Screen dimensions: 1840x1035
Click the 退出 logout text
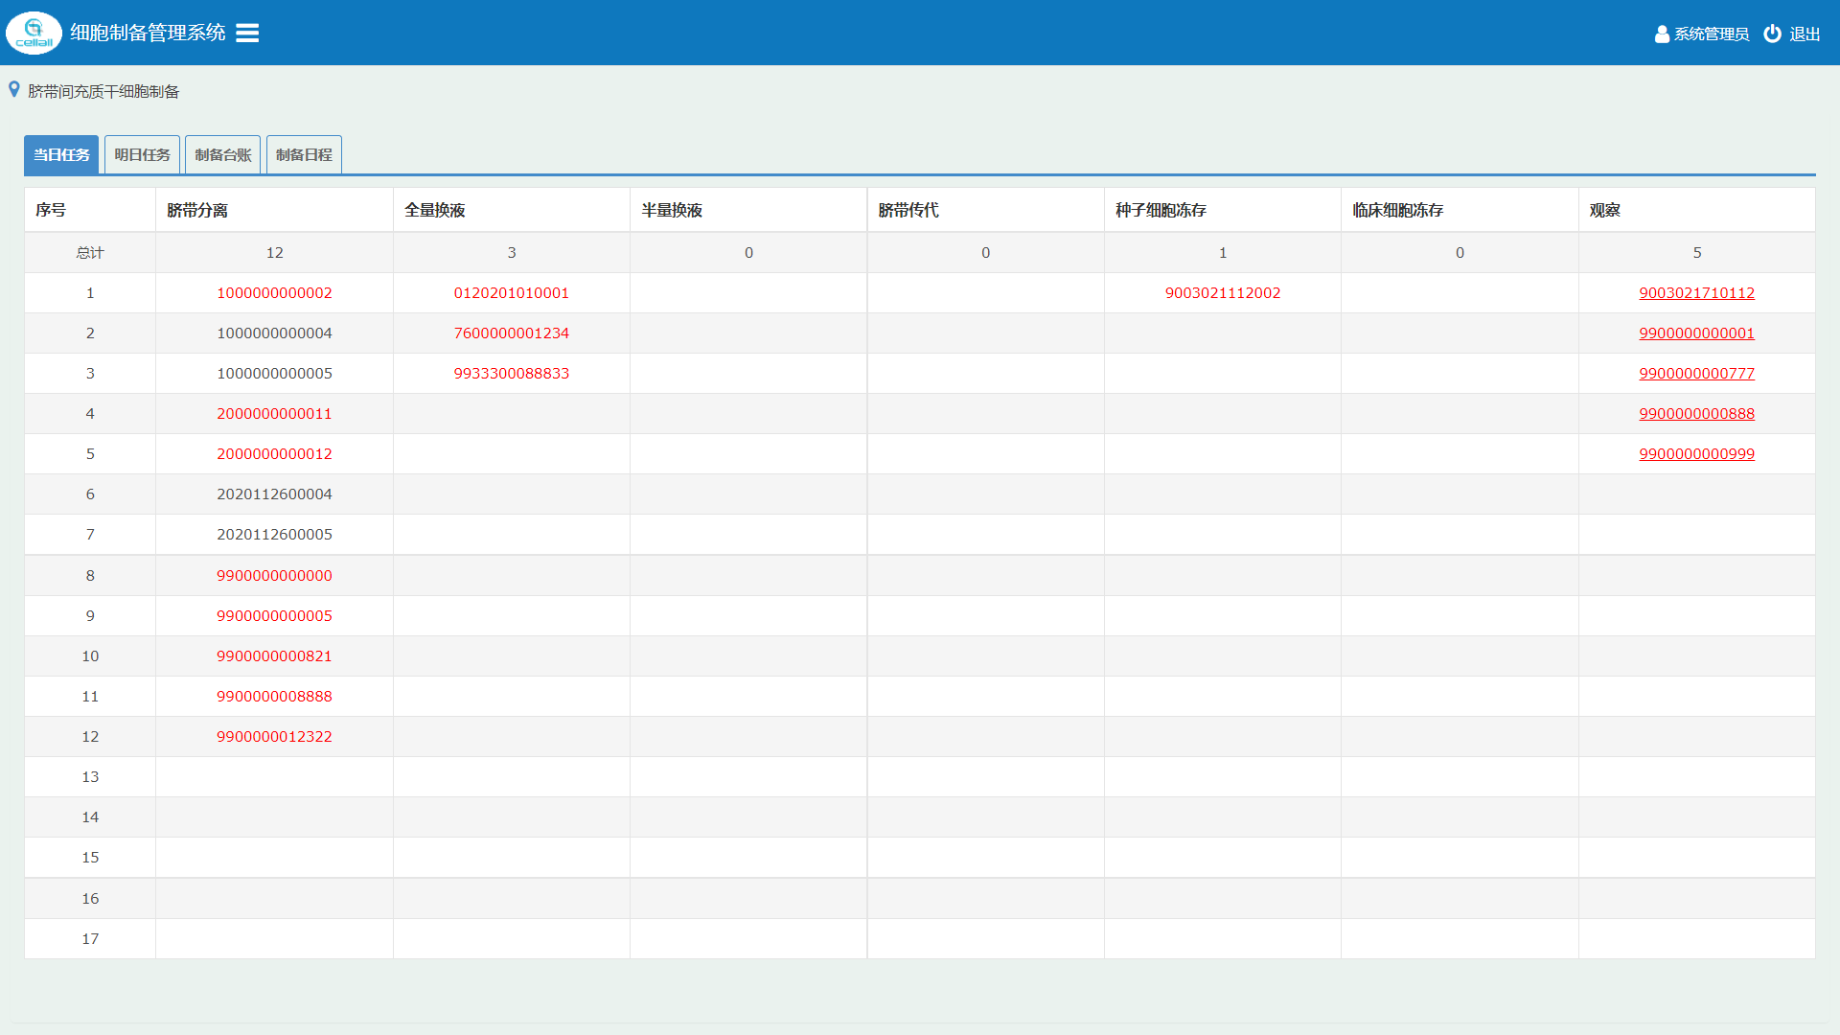pyautogui.click(x=1805, y=34)
